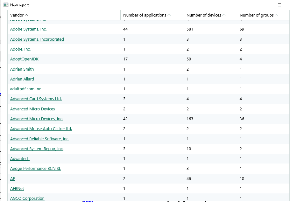Open Aedge Performance BCN SL link
This screenshot has height=202, width=291.
[x=35, y=168]
